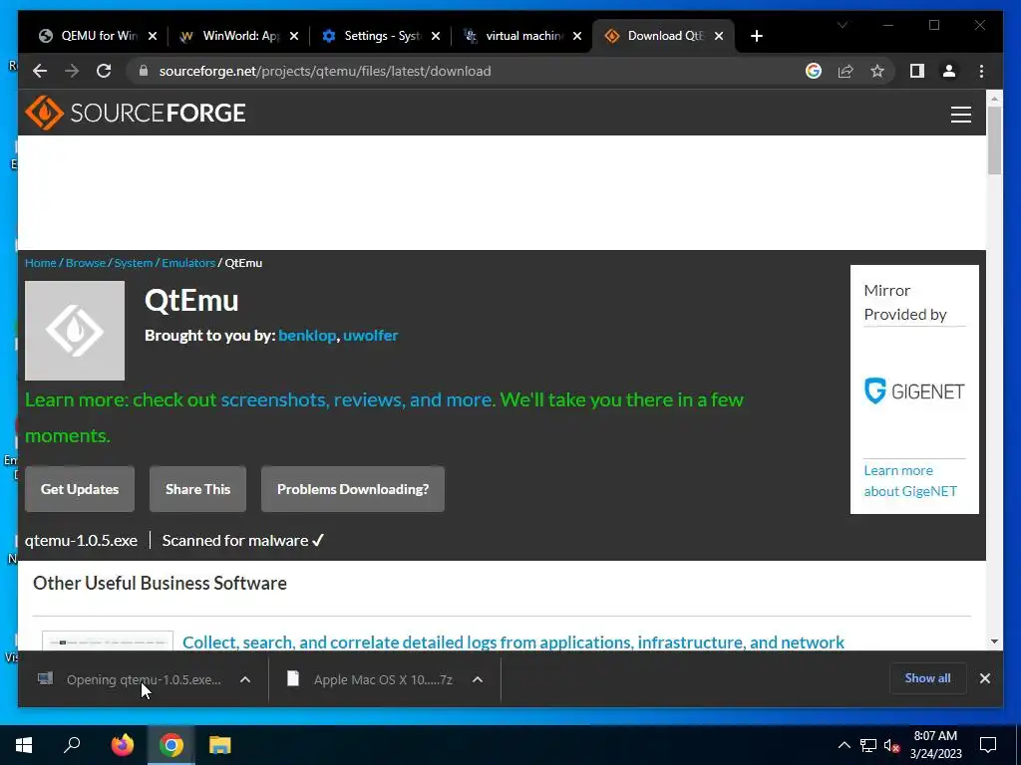The width and height of the screenshot is (1021, 765).
Task: Go back to the previous page
Action: coord(40,71)
